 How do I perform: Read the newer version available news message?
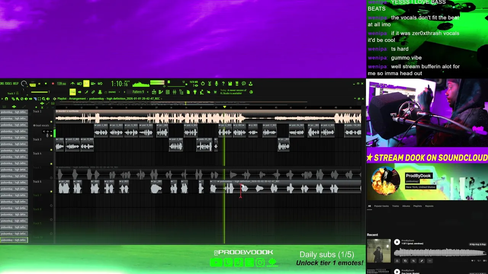[x=233, y=92]
